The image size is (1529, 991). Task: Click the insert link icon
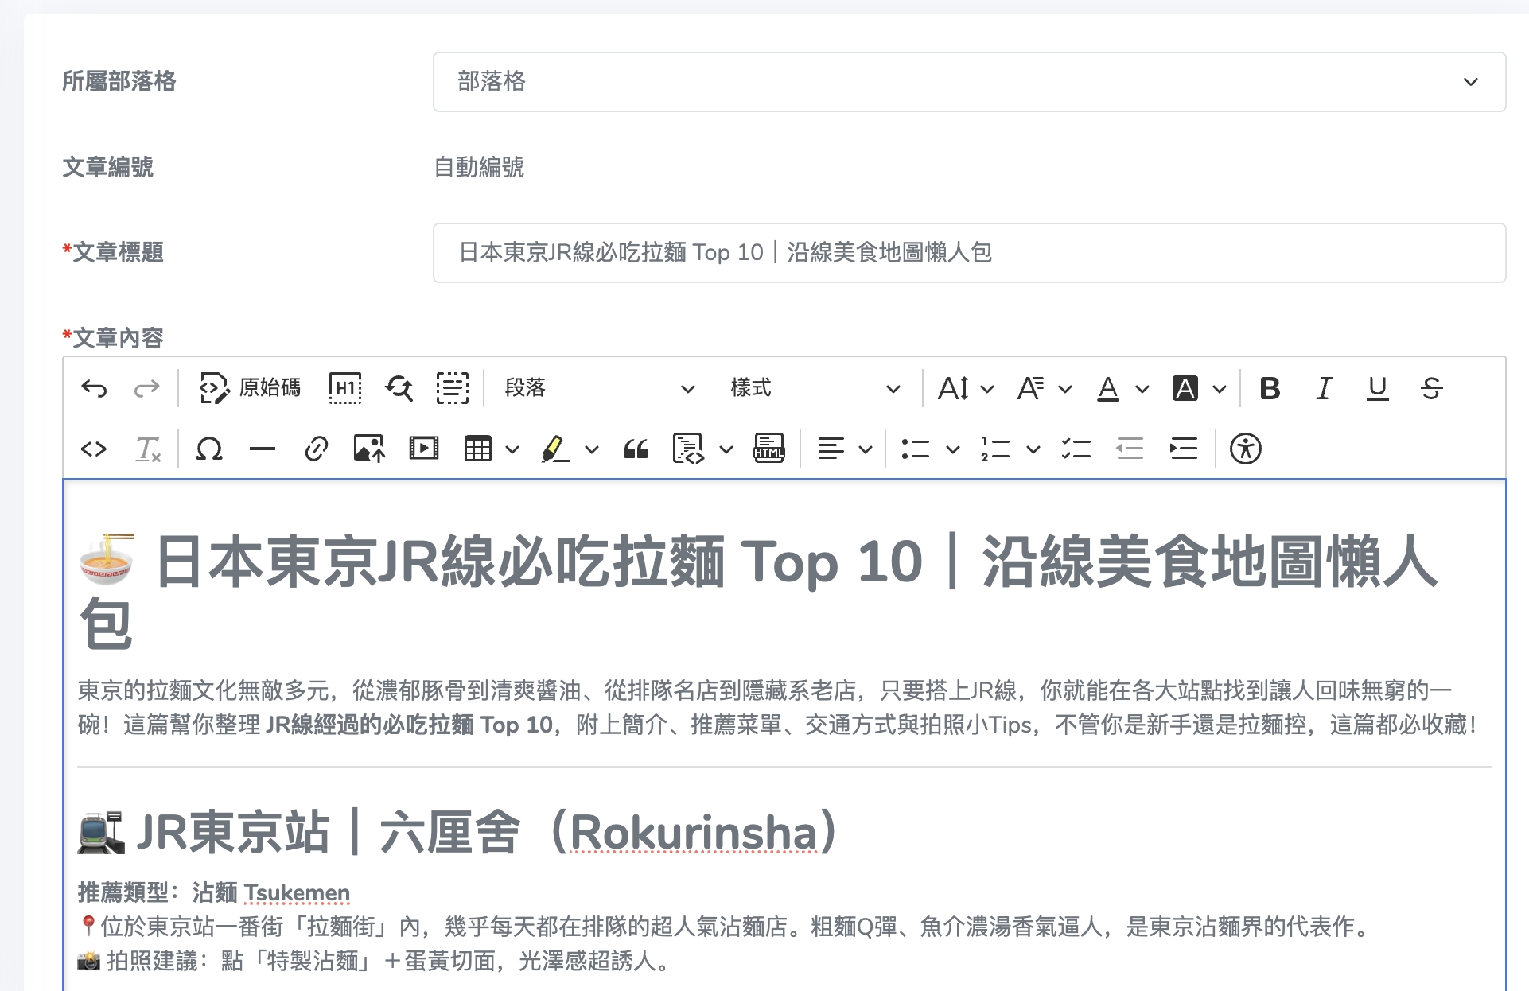pyautogui.click(x=316, y=449)
